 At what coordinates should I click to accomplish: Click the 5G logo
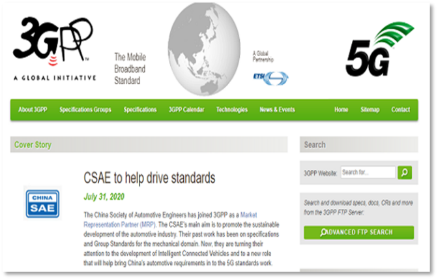(x=379, y=50)
